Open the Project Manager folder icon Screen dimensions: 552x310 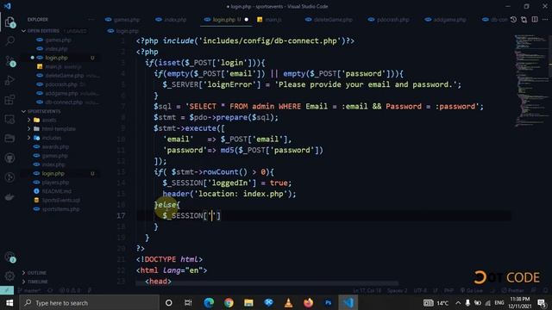[9, 139]
